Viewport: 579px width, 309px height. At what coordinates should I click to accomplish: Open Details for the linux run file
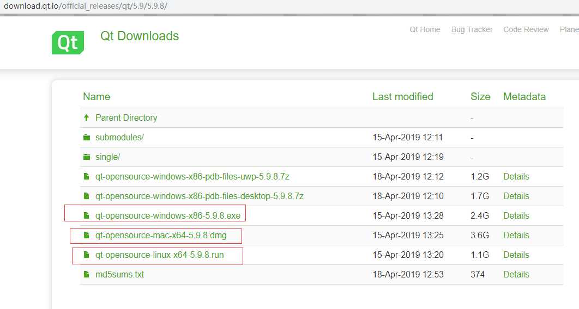[x=516, y=255]
